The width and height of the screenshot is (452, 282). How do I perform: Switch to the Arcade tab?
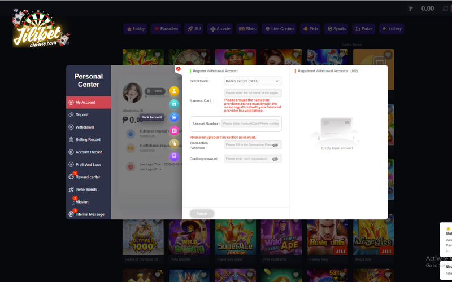pyautogui.click(x=220, y=29)
